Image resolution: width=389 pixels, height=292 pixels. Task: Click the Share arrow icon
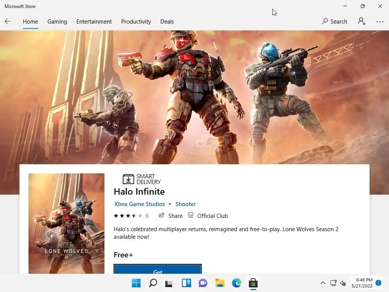[x=161, y=215]
